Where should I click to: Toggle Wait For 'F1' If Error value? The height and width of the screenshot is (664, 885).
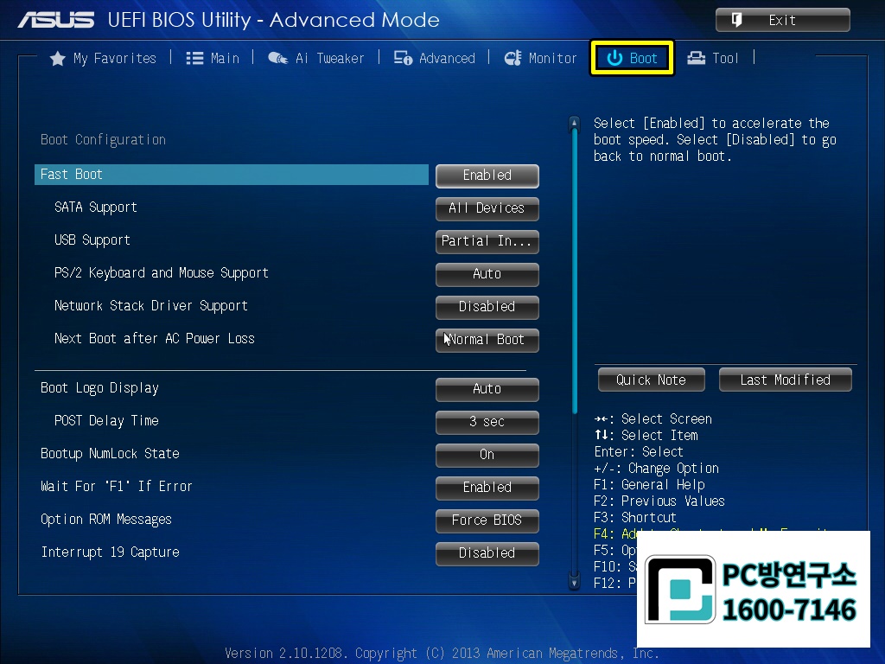[x=487, y=488]
